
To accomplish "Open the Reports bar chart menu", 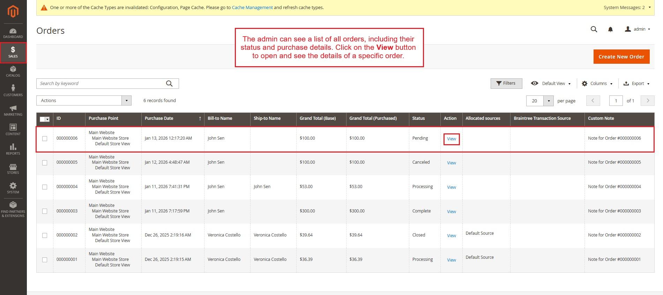I will (13, 149).
